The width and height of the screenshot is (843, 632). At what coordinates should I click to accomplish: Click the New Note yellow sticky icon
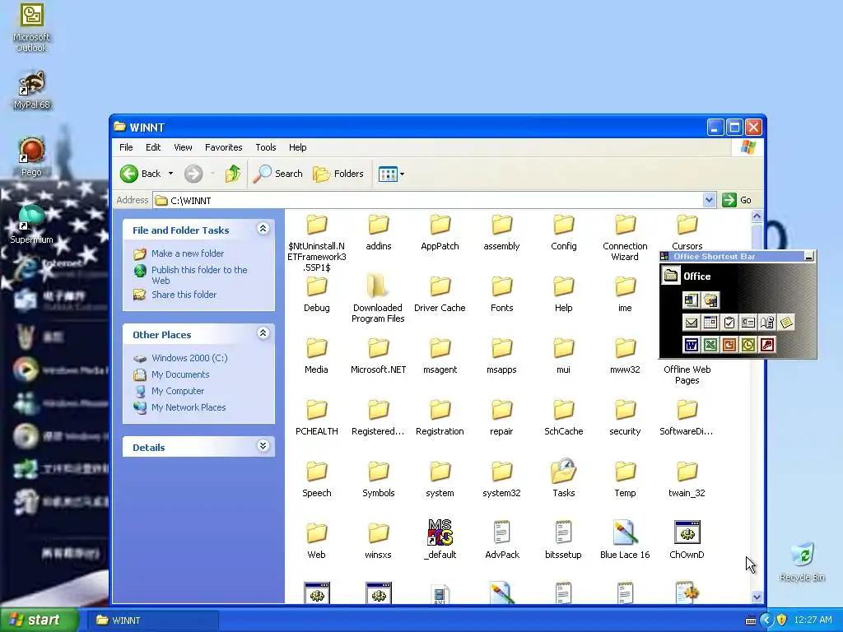[x=786, y=323]
